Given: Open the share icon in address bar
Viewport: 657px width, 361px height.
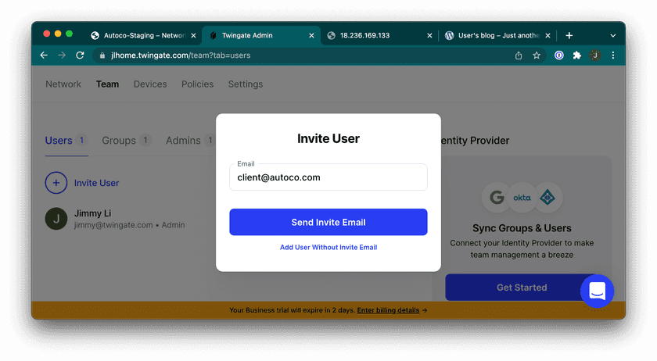Looking at the screenshot, I should click(519, 55).
